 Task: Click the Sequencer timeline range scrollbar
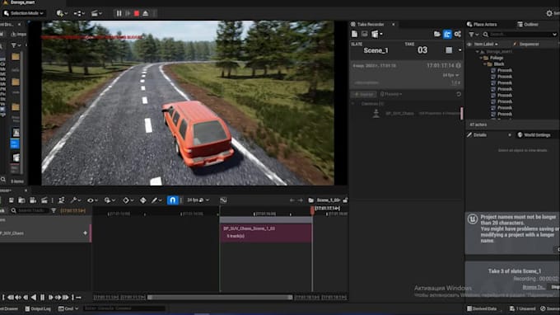coord(220,297)
